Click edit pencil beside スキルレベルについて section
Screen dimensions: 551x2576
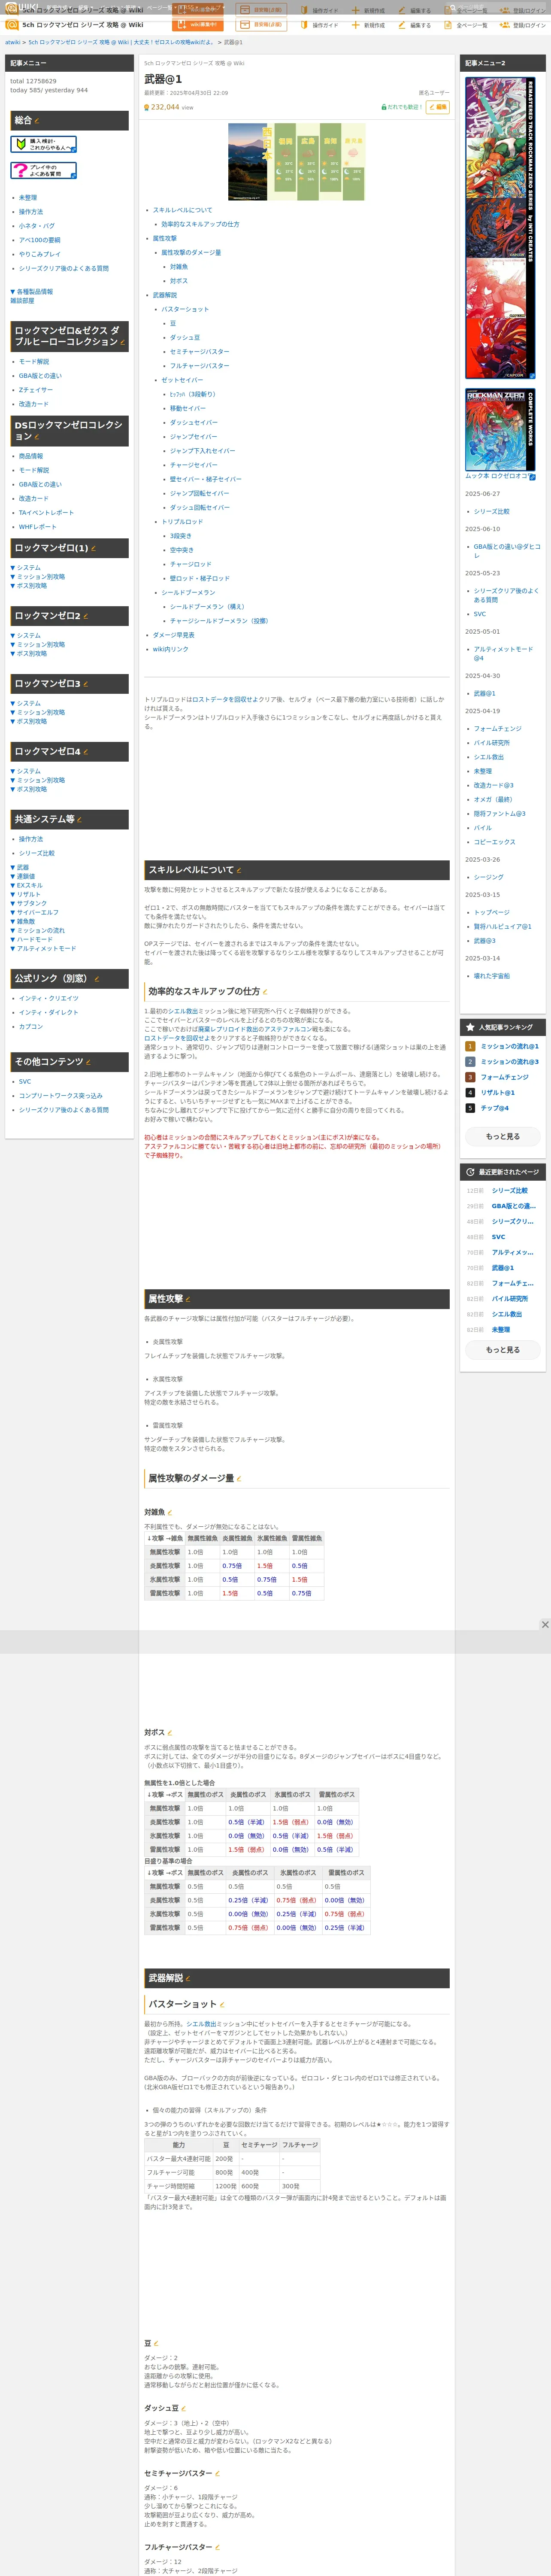pos(239,870)
